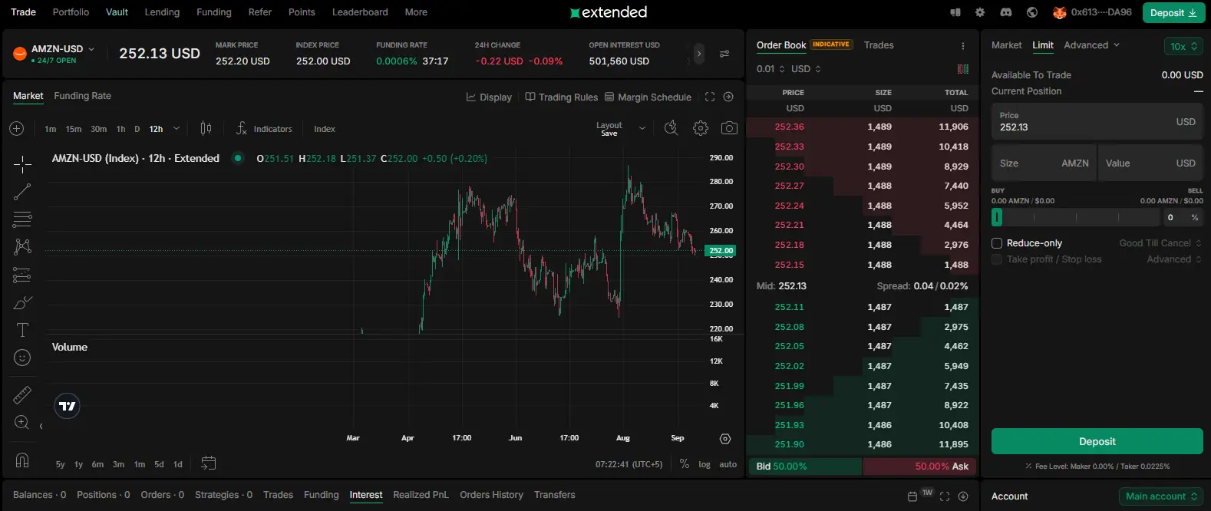The height and width of the screenshot is (511, 1211).
Task: Change the order book layout view icon
Action: point(963,69)
